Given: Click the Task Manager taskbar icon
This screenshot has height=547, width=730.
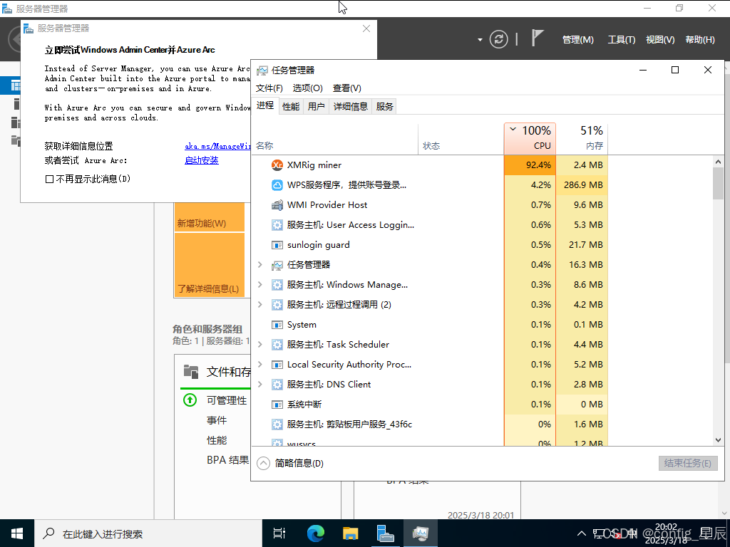Looking at the screenshot, I should pos(421,533).
